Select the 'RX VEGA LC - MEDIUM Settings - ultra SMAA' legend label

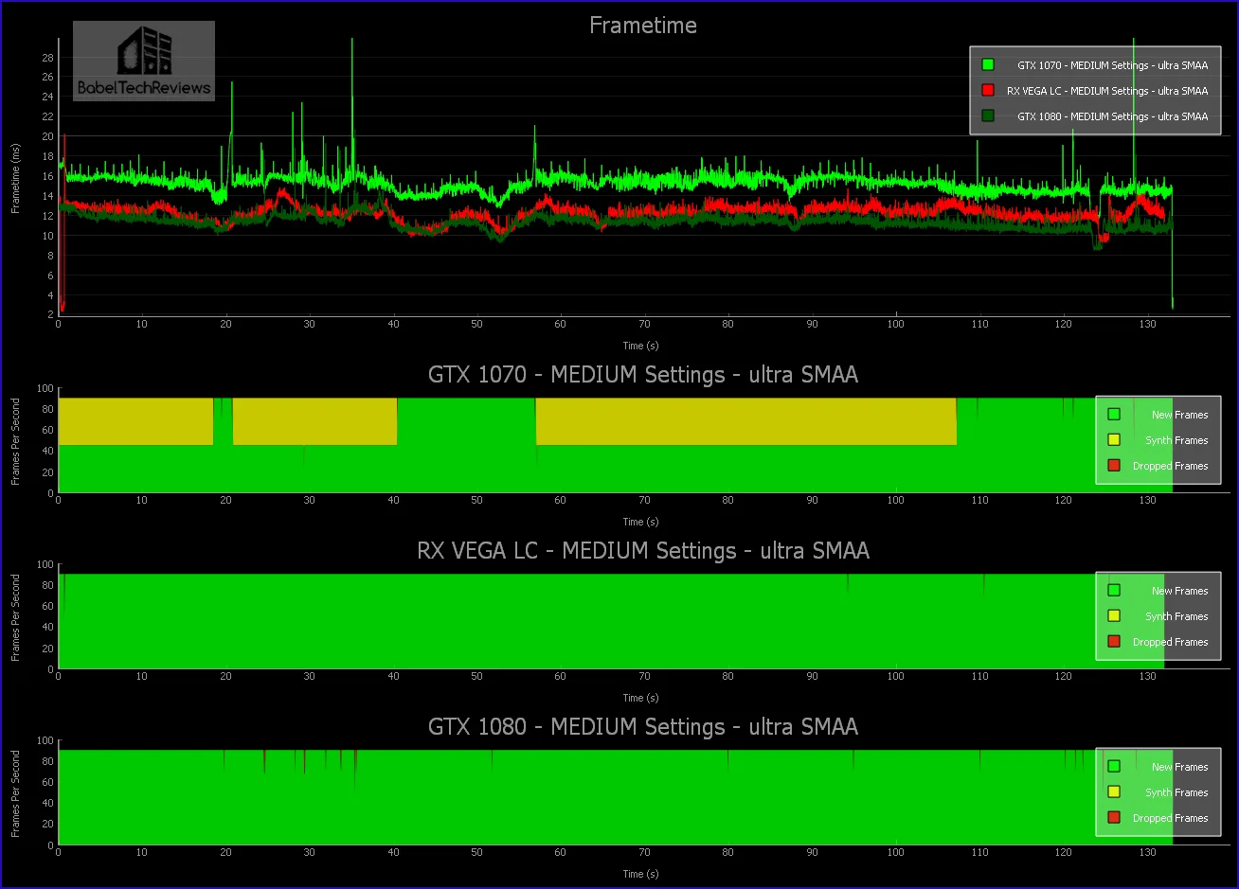[x=1107, y=91]
